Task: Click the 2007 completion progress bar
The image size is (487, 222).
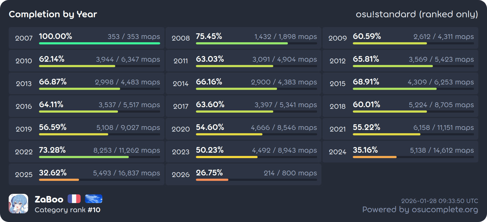Action: [100, 43]
